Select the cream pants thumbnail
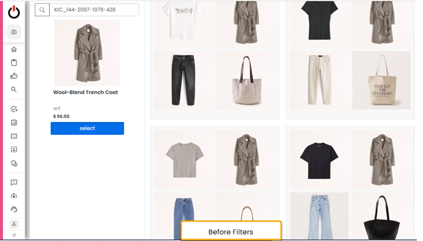 click(320, 80)
